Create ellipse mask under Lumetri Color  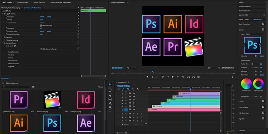coord(7,46)
